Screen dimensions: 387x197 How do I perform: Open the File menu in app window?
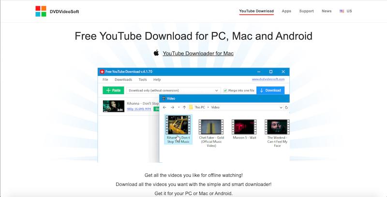[105, 80]
